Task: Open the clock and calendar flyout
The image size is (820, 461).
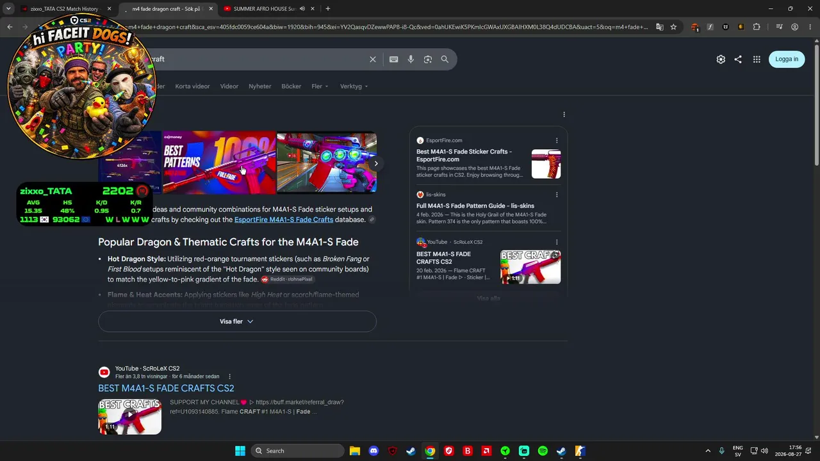Action: pos(789,451)
